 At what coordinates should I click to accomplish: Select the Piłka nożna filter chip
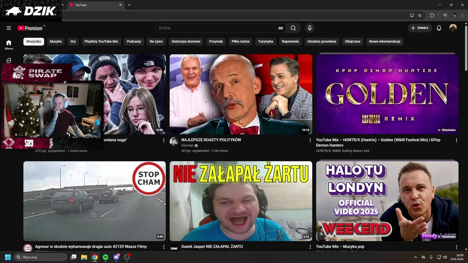[241, 42]
